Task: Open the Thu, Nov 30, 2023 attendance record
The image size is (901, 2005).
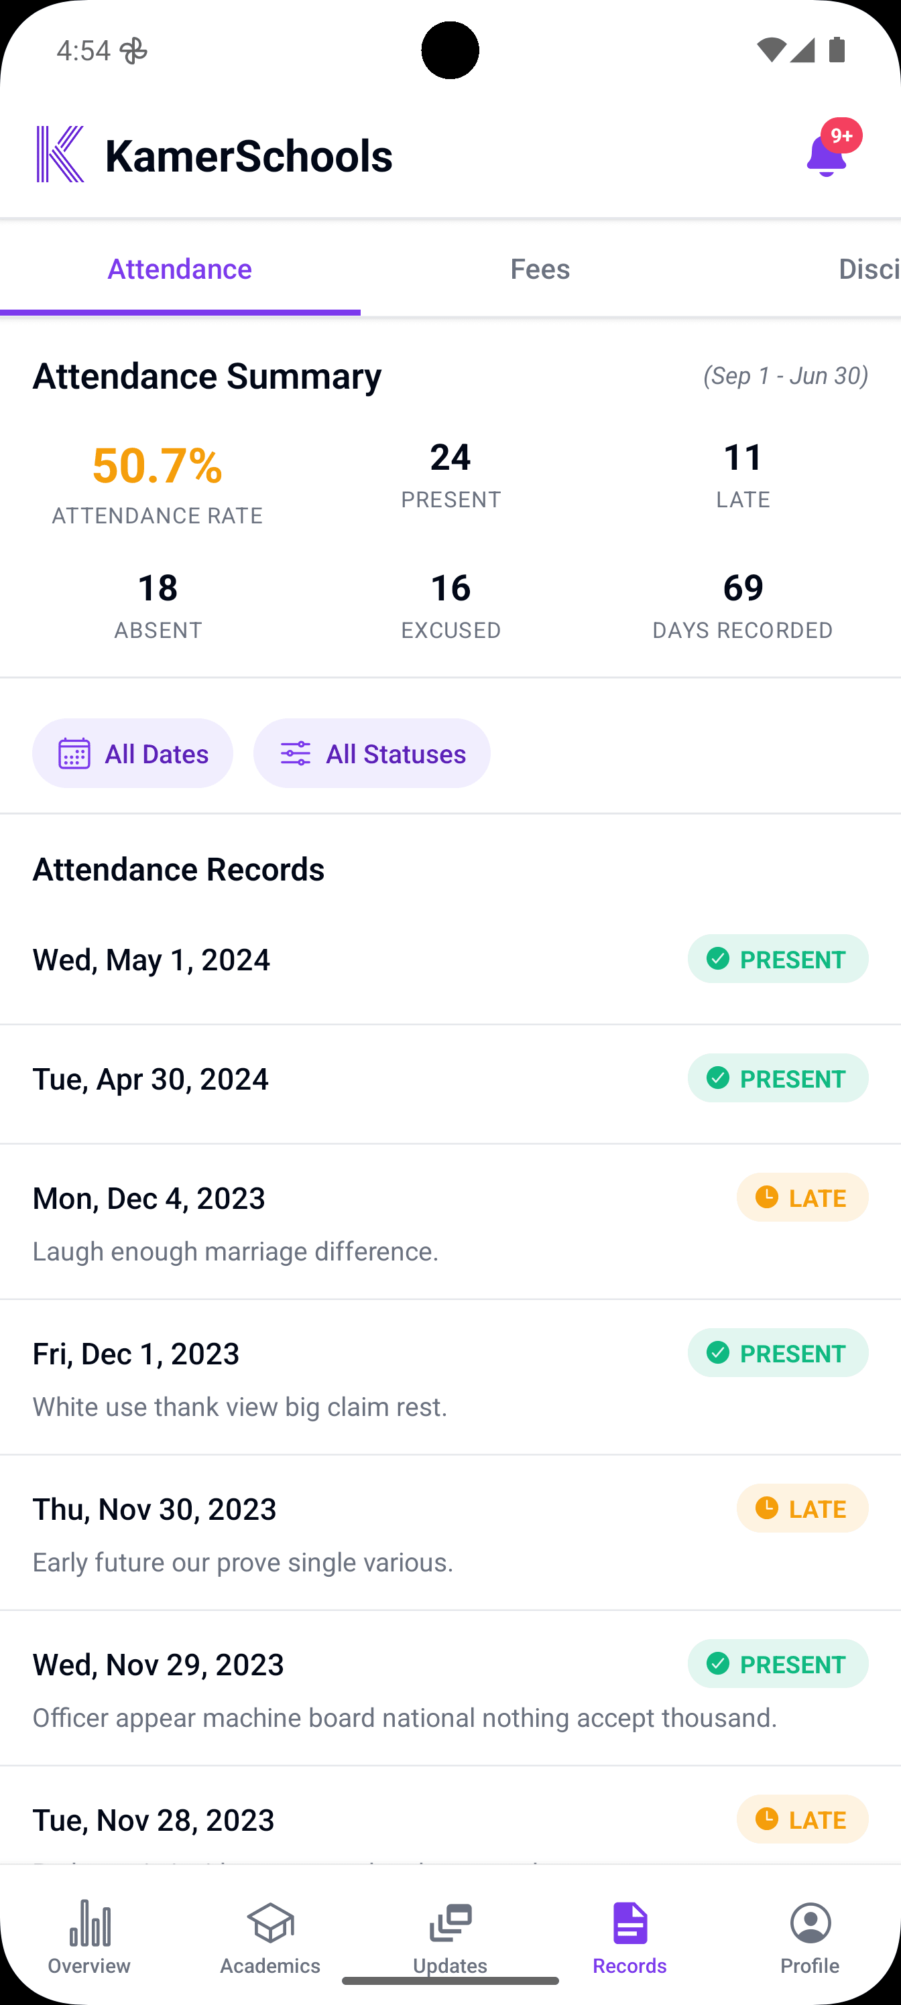Action: coord(450,1533)
